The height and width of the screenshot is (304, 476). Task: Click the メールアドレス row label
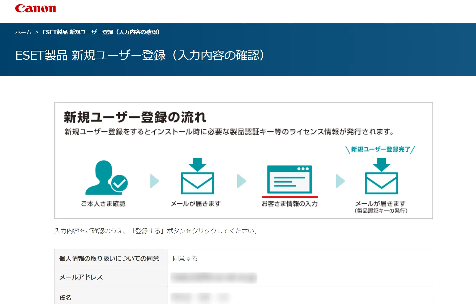tap(81, 277)
